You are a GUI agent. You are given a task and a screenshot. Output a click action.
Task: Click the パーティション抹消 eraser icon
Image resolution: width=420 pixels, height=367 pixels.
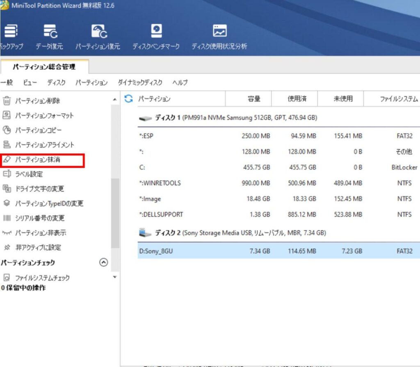tap(7, 160)
